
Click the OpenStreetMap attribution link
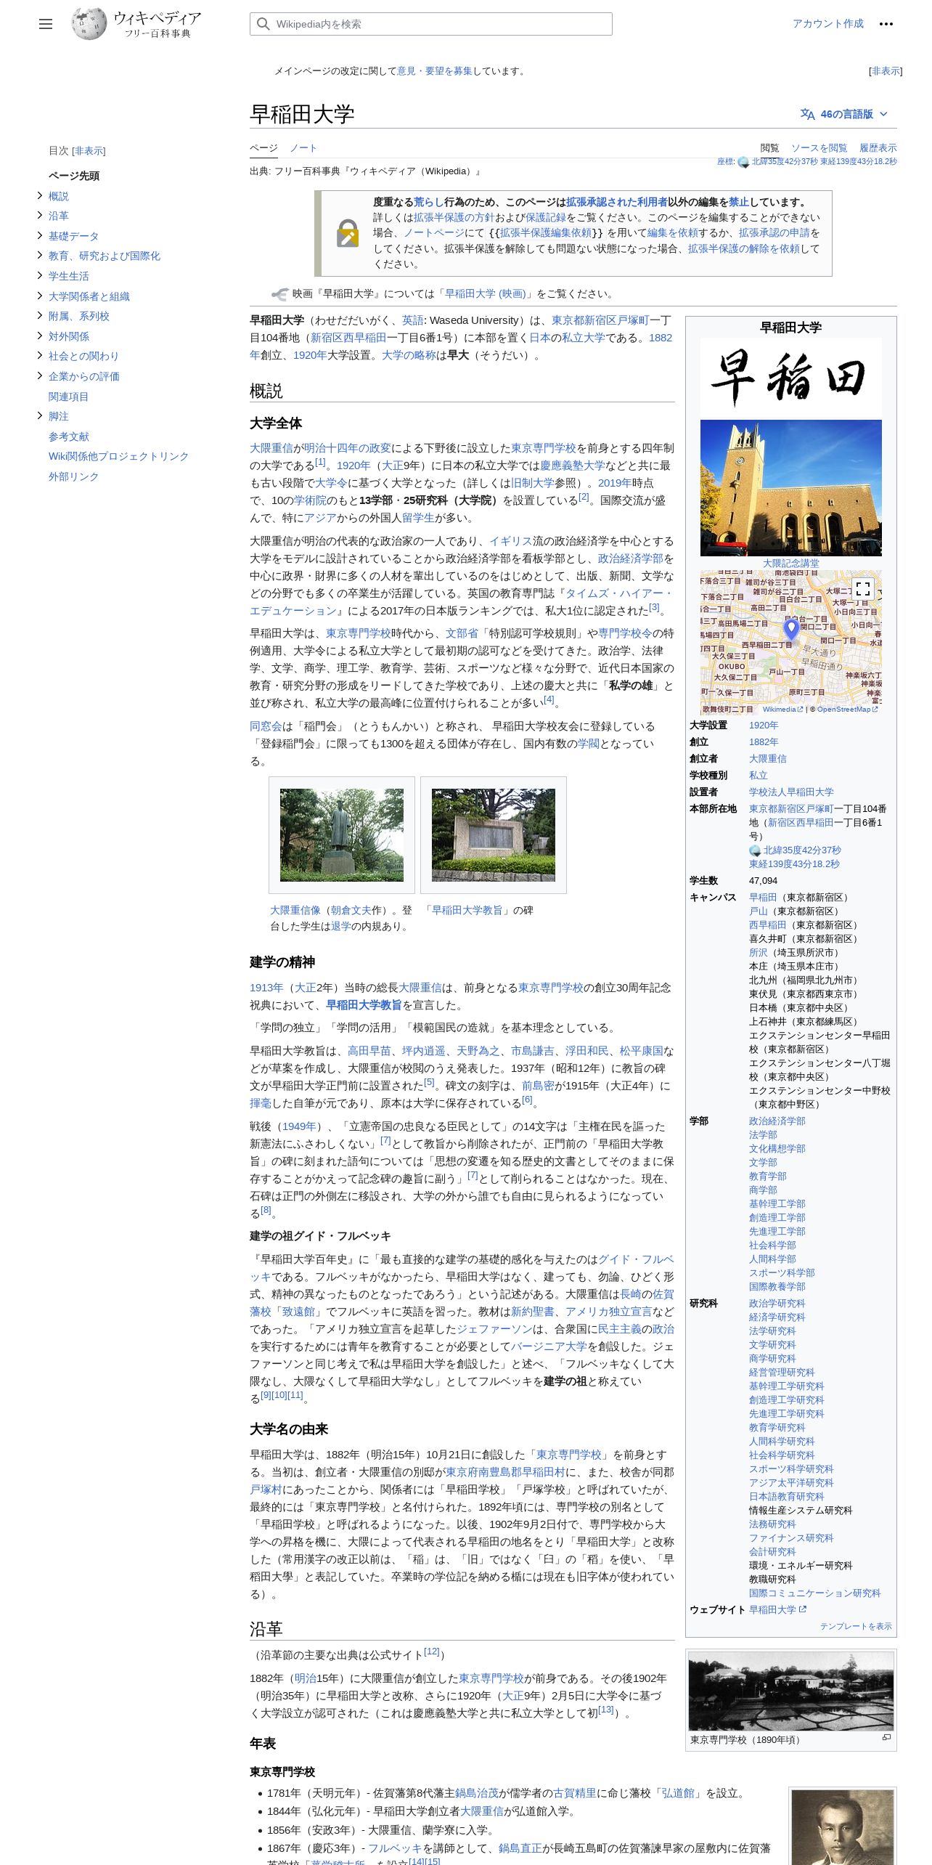847,710
